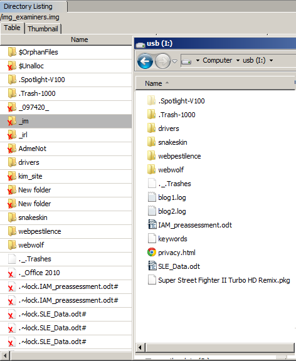Select the Table tab

click(12, 28)
